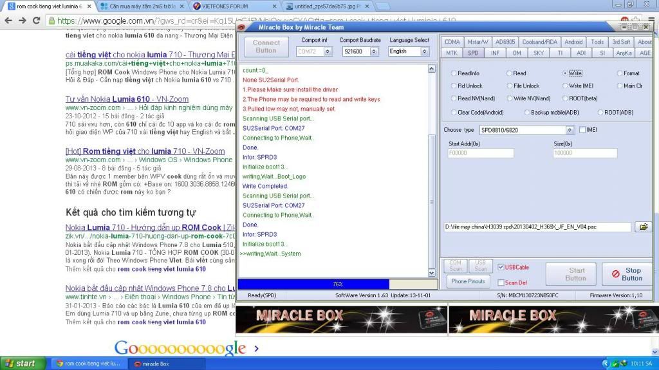
Task: Switch to the MTK tab
Action: (452, 53)
